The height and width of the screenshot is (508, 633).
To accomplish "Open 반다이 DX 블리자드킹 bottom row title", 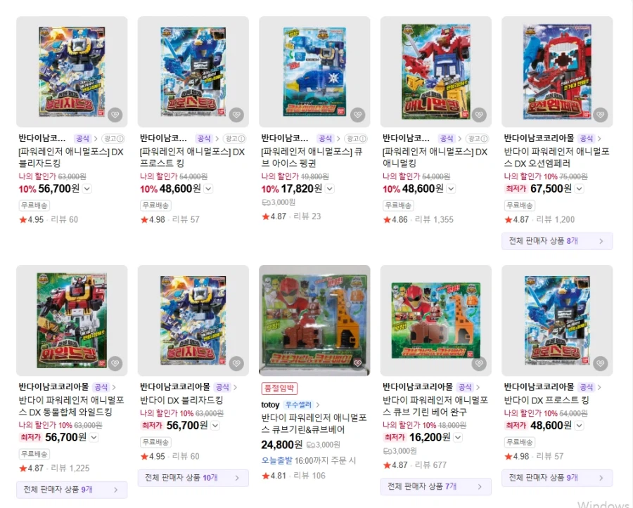I will point(181,400).
